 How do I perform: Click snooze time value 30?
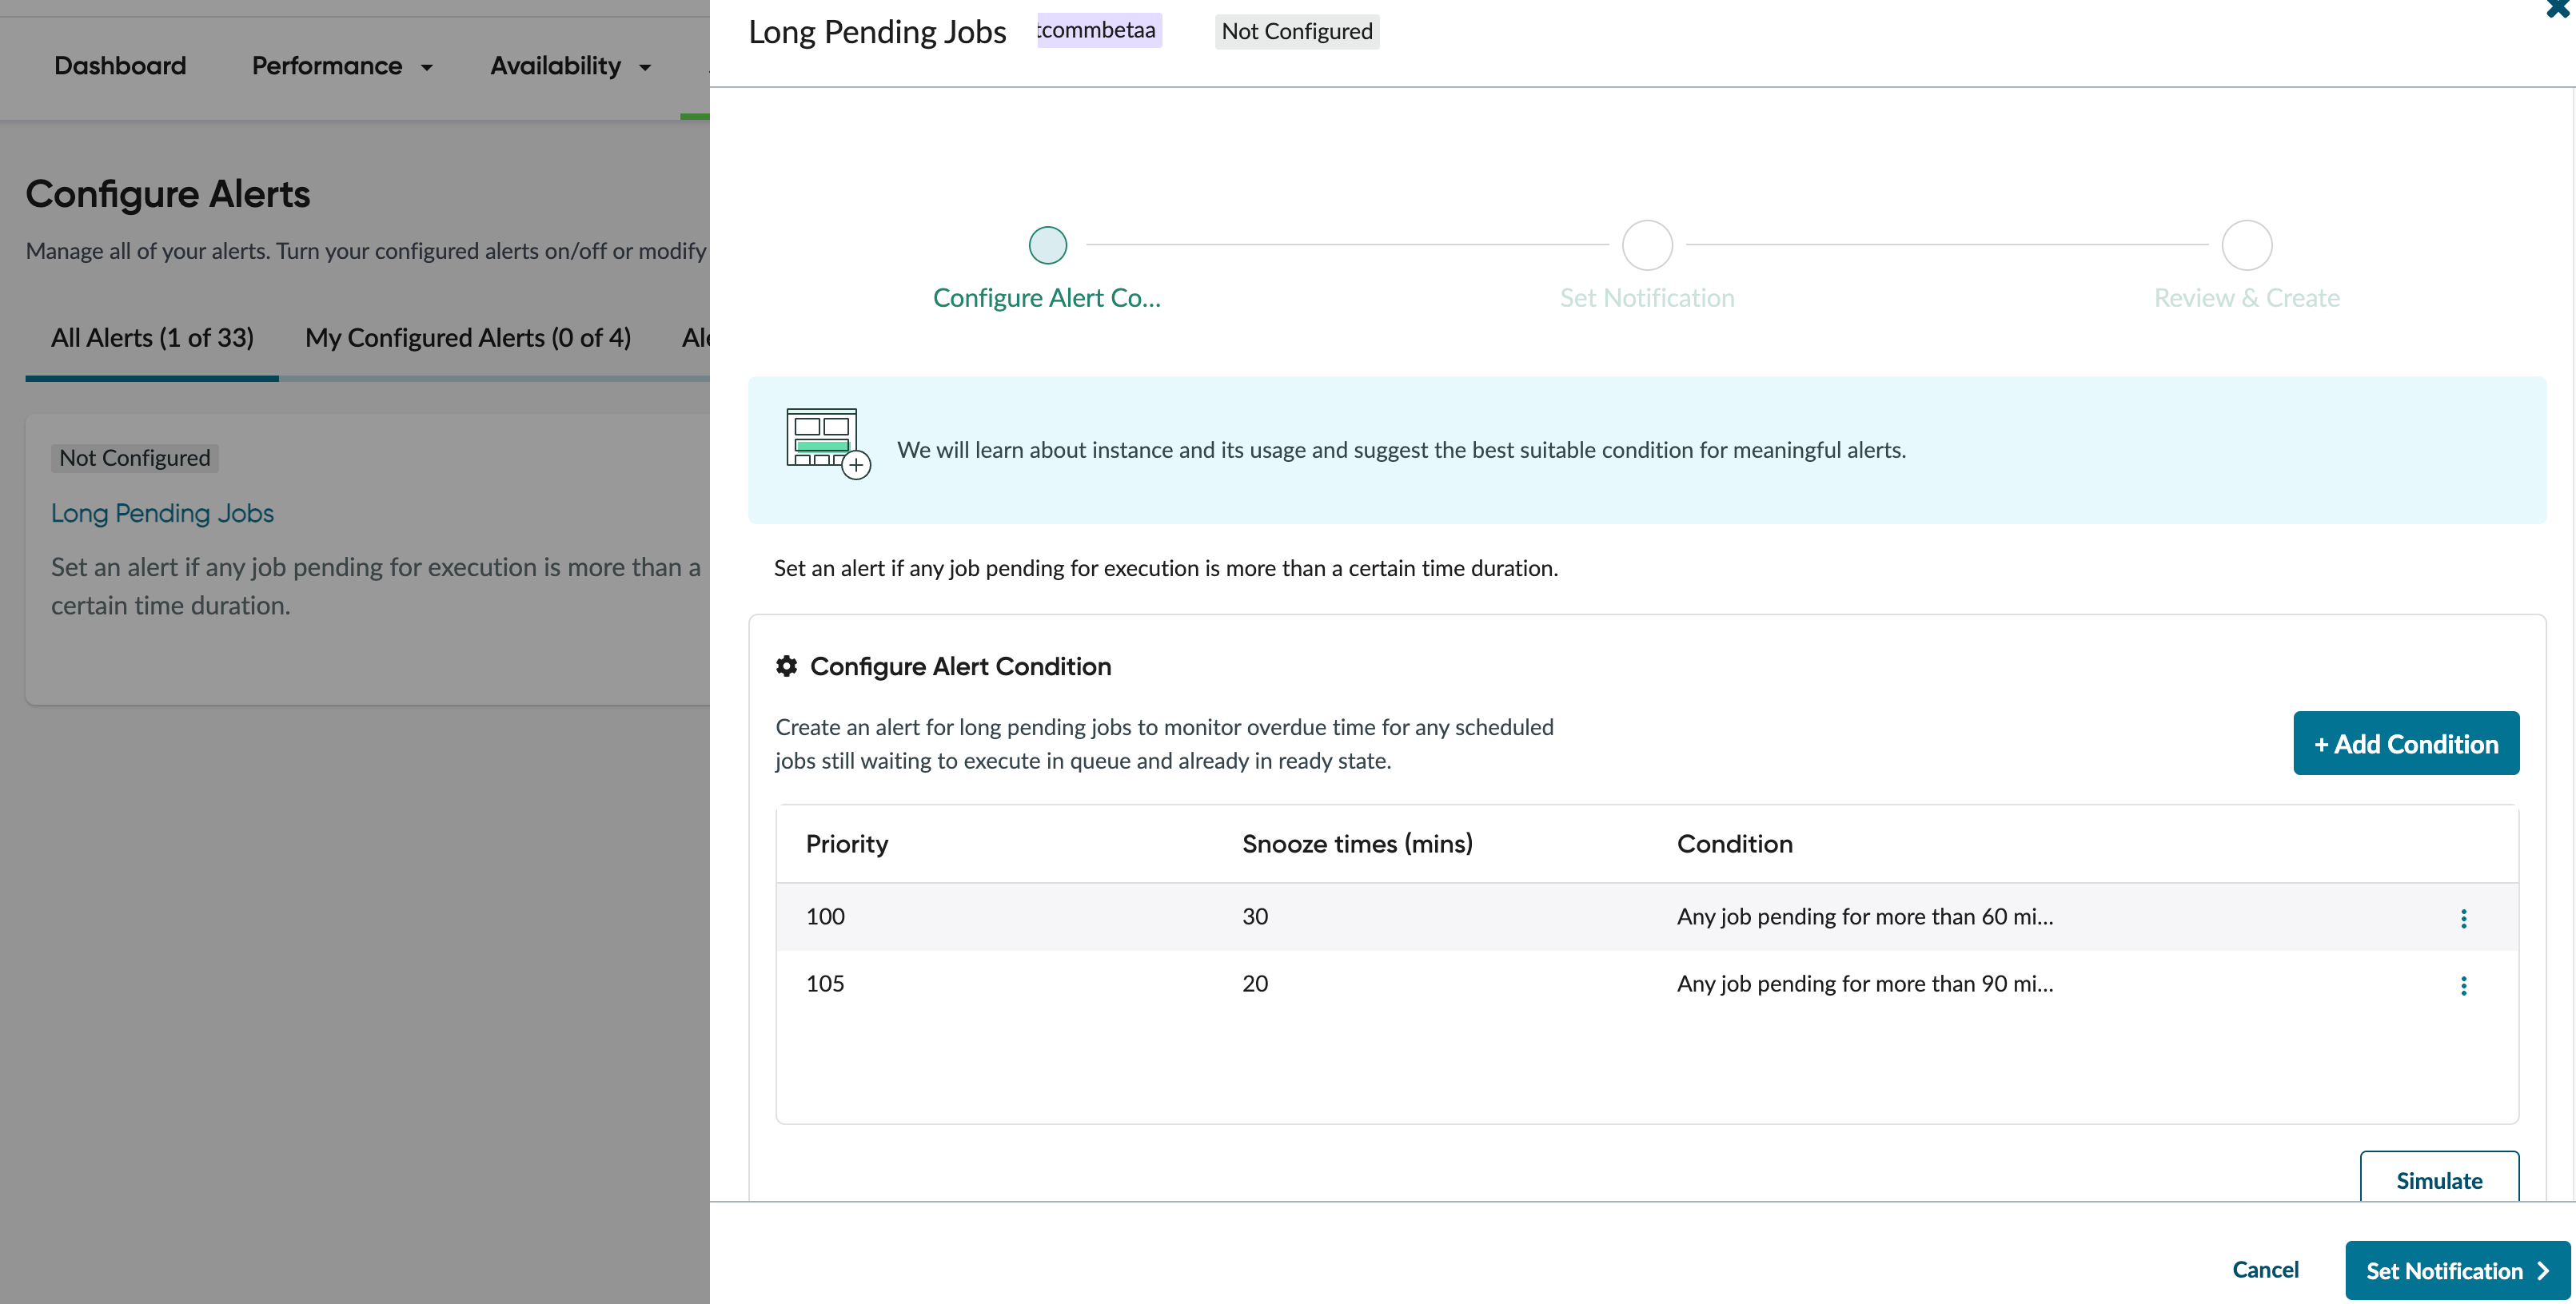click(1255, 916)
